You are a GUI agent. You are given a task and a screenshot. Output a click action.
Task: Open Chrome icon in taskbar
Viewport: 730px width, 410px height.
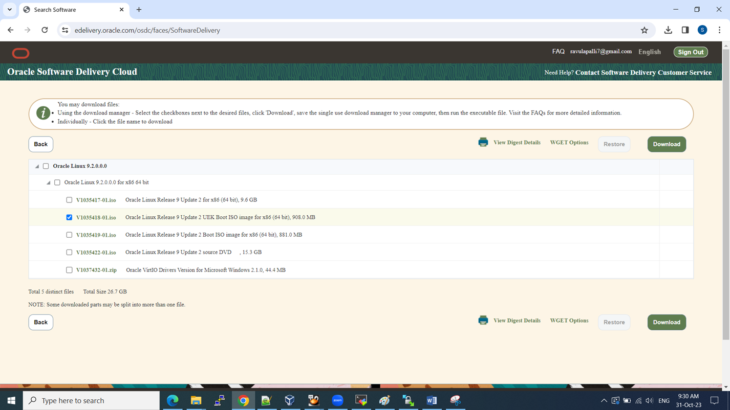tap(244, 400)
